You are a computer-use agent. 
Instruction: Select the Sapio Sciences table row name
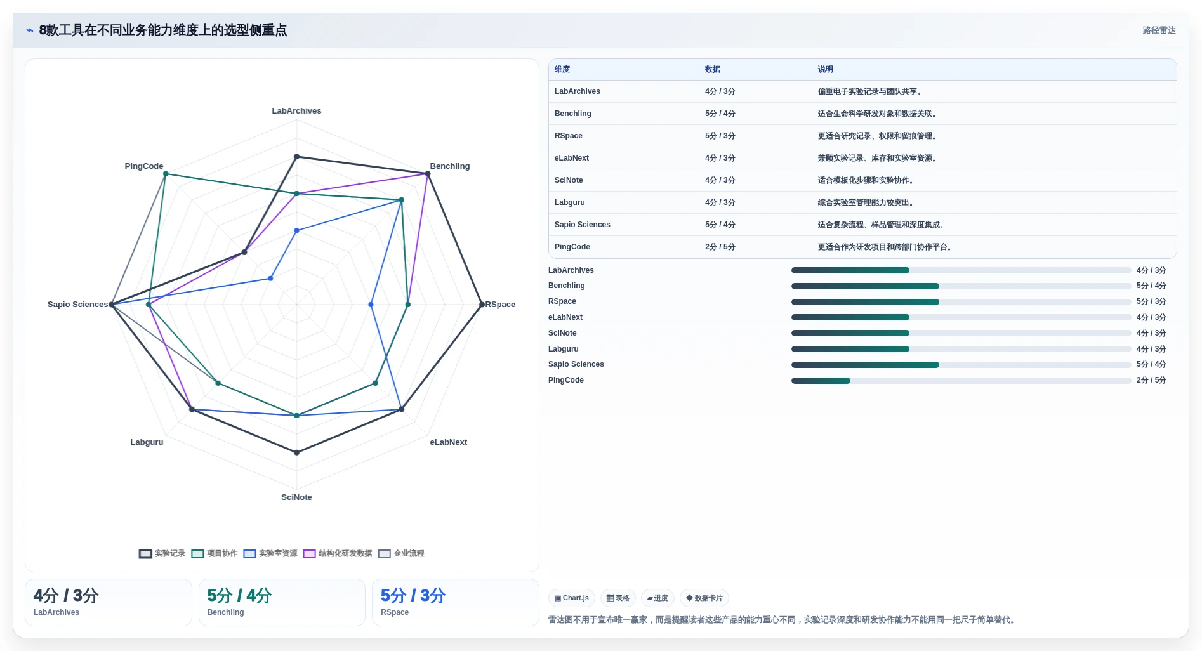click(x=582, y=225)
